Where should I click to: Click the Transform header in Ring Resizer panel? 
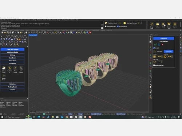(163, 38)
